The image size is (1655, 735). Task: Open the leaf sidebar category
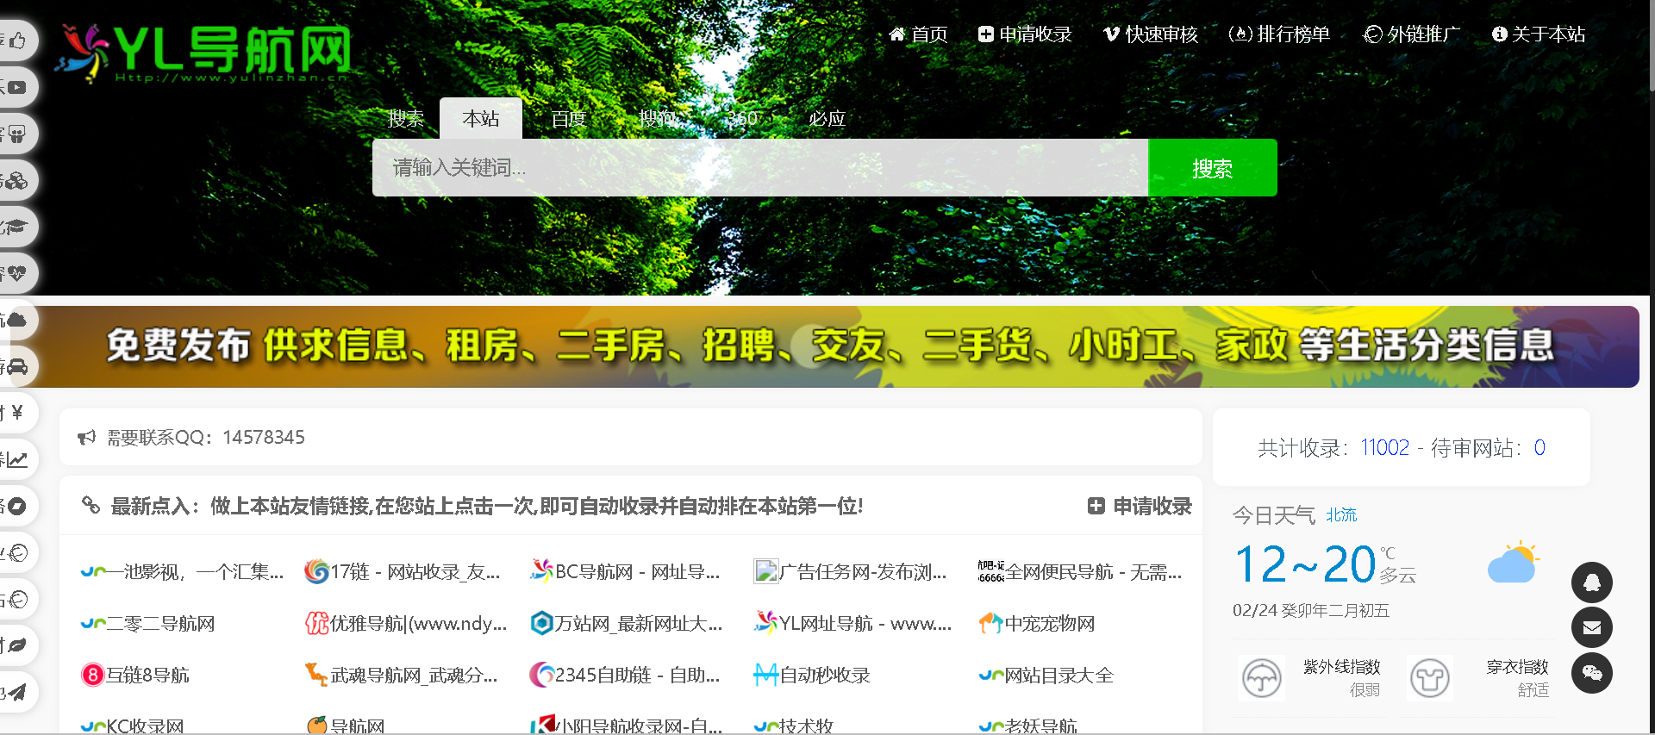(x=17, y=645)
